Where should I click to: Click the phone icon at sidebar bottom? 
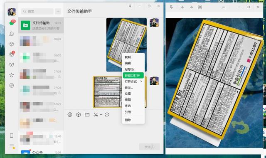pos(12,136)
